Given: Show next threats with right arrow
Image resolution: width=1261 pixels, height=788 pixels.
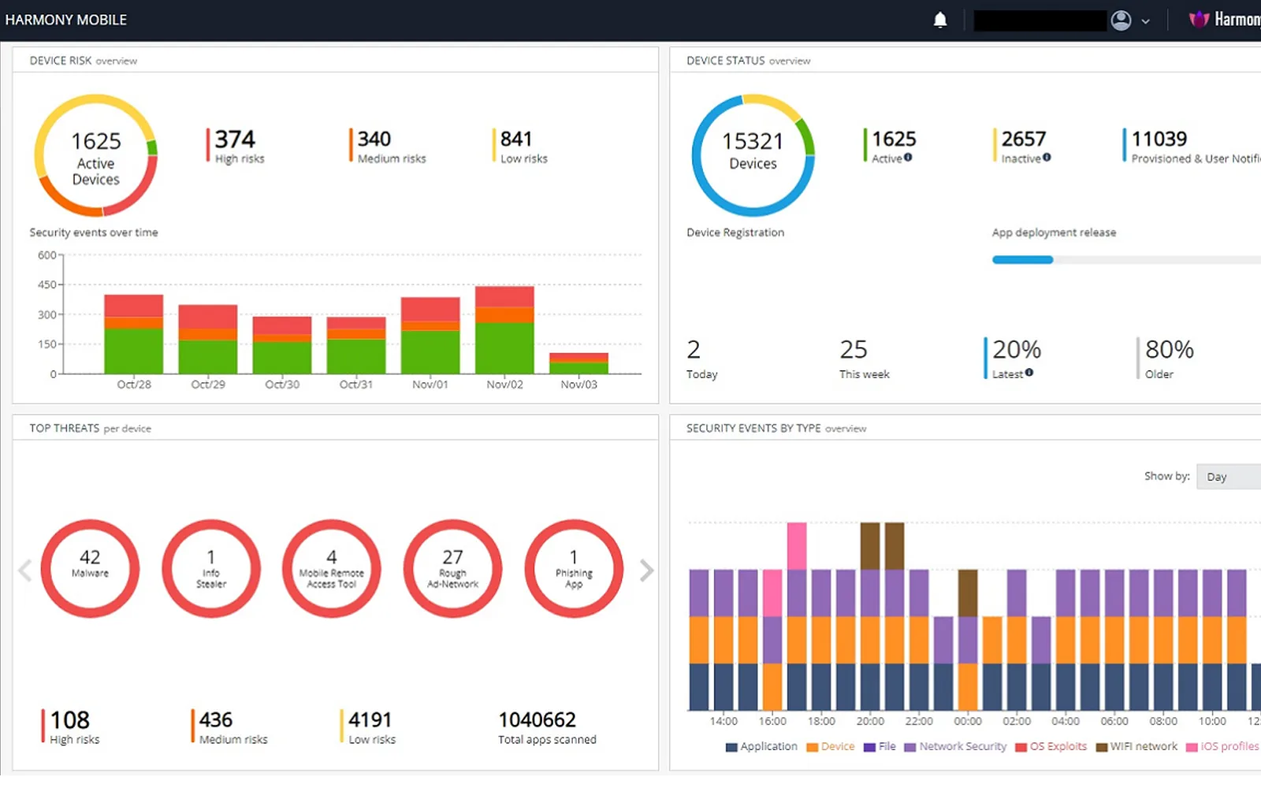Looking at the screenshot, I should (646, 570).
